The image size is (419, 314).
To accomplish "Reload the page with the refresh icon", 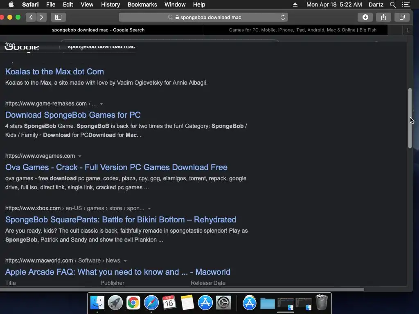I will click(x=283, y=17).
